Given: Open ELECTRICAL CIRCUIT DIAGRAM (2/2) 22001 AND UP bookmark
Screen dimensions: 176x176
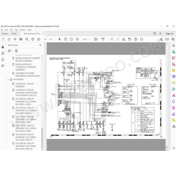Looking at the screenshot, I should (26, 146).
